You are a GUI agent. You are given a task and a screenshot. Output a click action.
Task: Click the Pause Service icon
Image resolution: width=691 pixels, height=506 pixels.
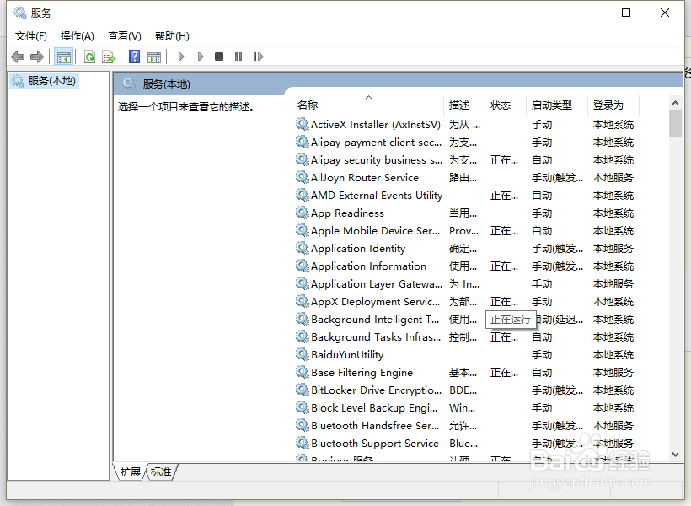(x=238, y=56)
